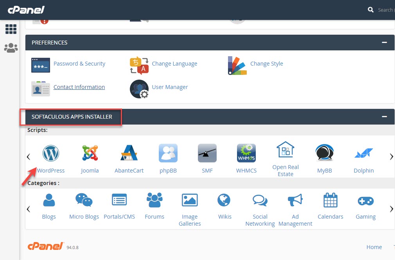Image resolution: width=395 pixels, height=260 pixels.
Task: Click the Change Language link
Action: point(174,64)
